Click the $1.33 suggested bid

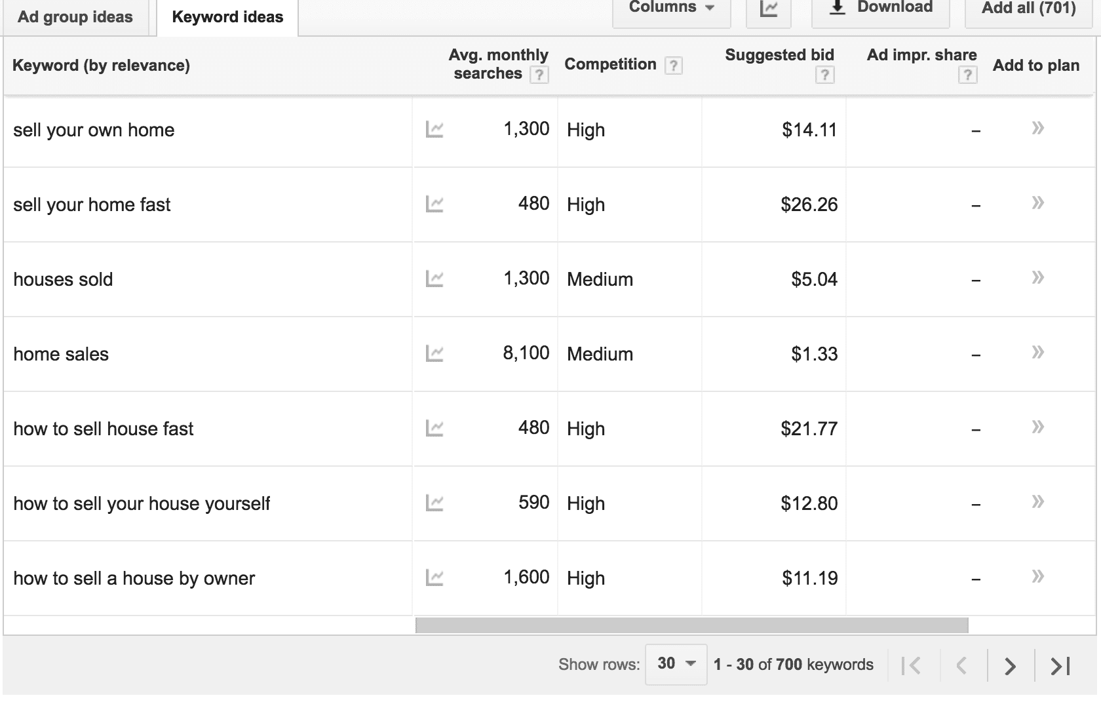click(x=815, y=354)
